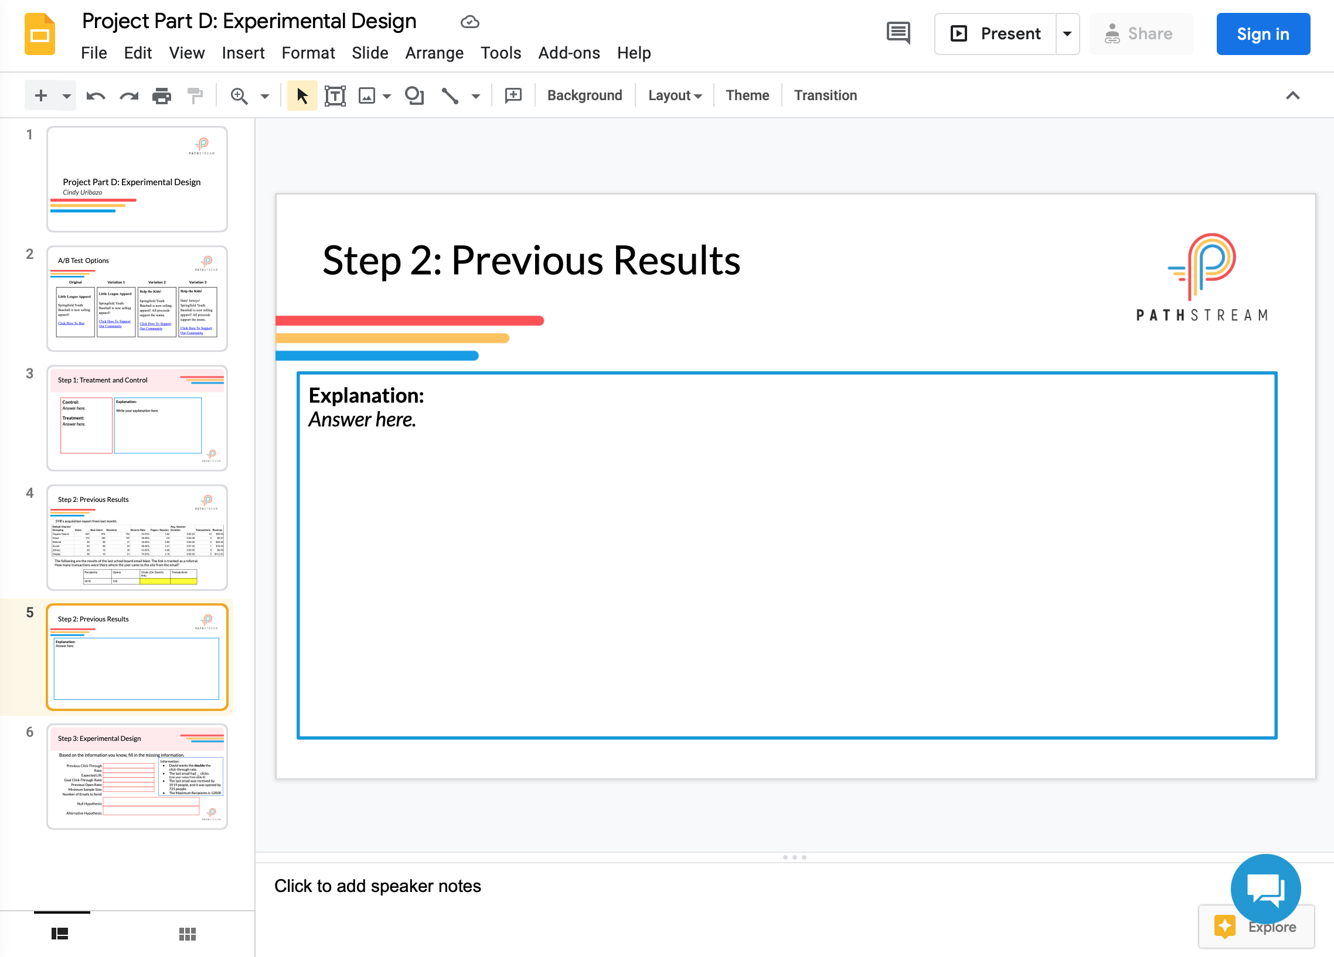Open zoom level dropdown arrow
The image size is (1334, 957).
(265, 96)
